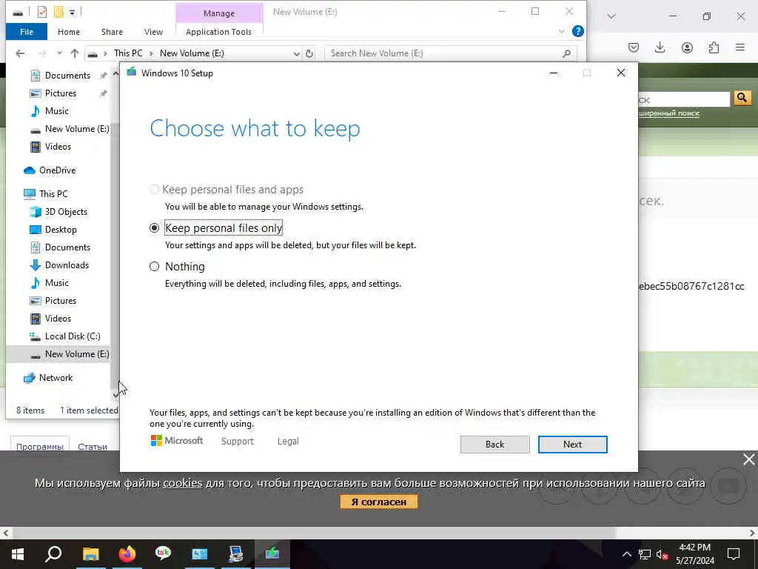The image size is (758, 569).
Task: Click the orange browser search button
Action: [x=742, y=99]
